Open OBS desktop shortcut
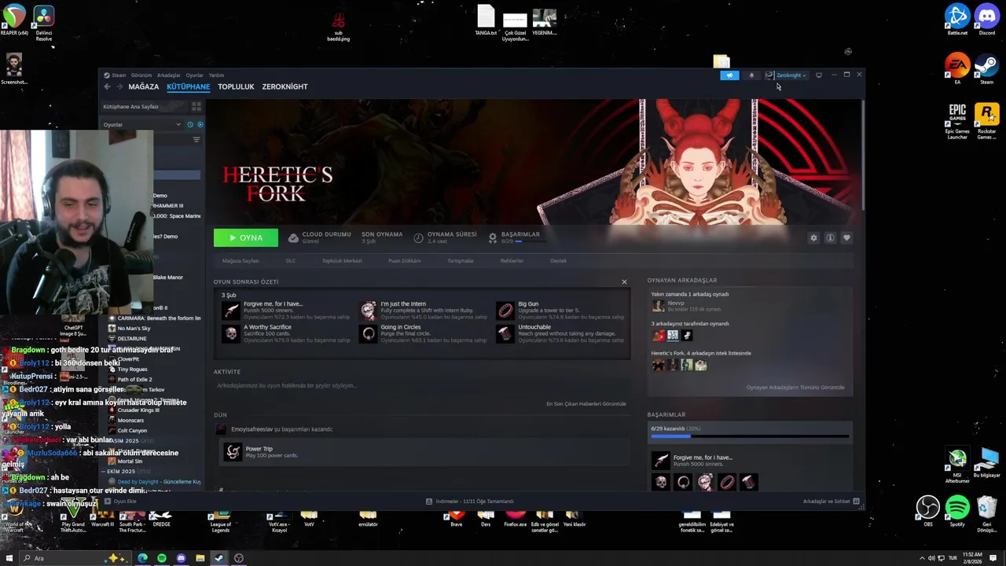Image resolution: width=1006 pixels, height=566 pixels. pos(928,511)
